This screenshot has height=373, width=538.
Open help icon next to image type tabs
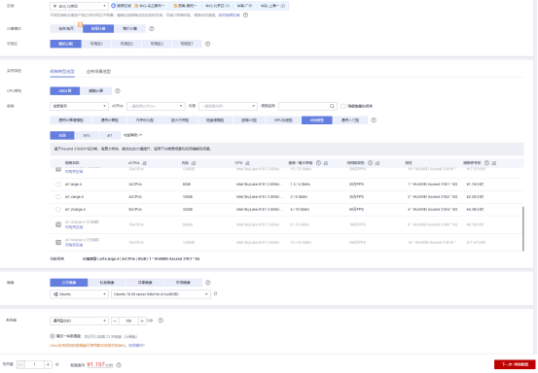[207, 283]
